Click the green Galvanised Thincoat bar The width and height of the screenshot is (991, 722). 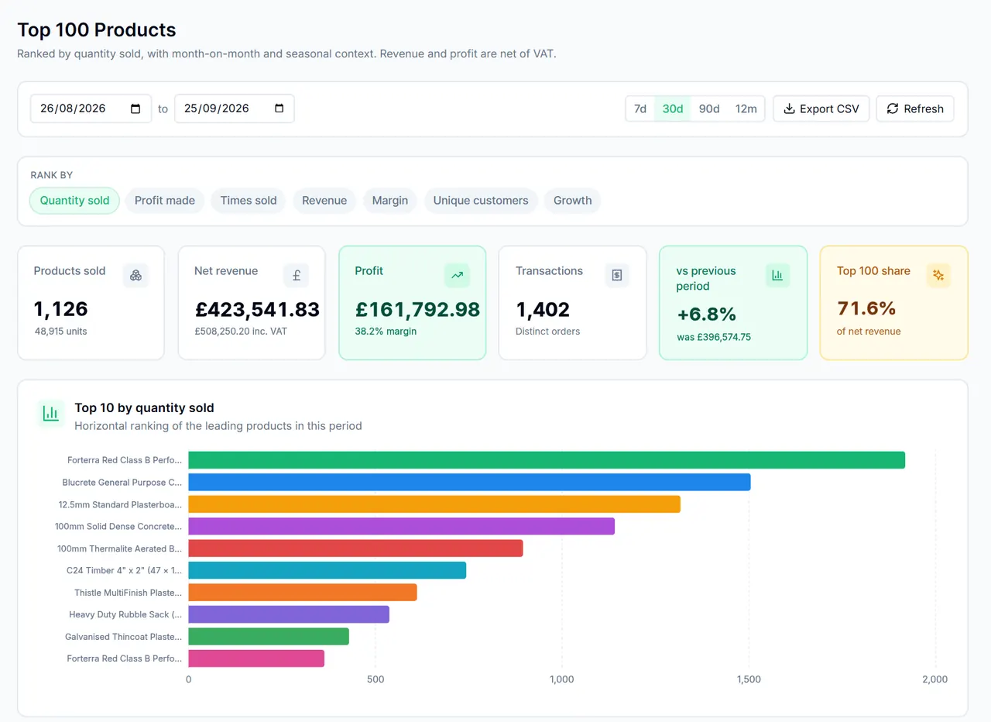[269, 637]
